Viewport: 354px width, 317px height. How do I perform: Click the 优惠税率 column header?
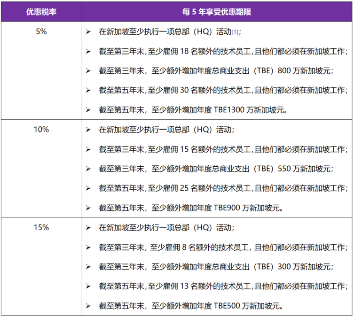click(x=41, y=12)
